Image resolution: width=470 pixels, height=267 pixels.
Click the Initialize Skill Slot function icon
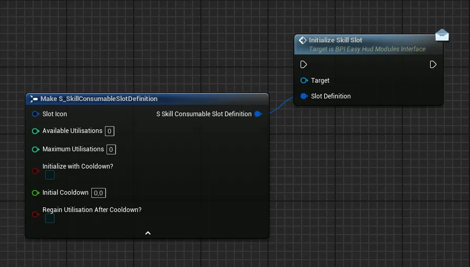click(x=303, y=40)
